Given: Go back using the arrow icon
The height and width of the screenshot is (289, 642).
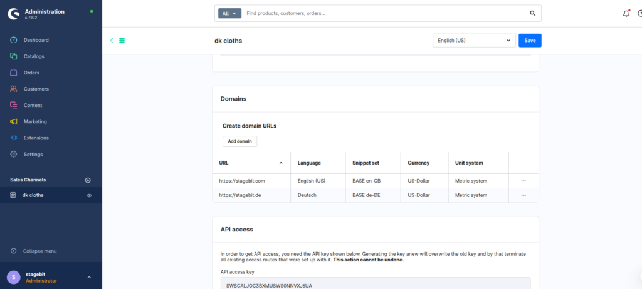Looking at the screenshot, I should point(112,41).
